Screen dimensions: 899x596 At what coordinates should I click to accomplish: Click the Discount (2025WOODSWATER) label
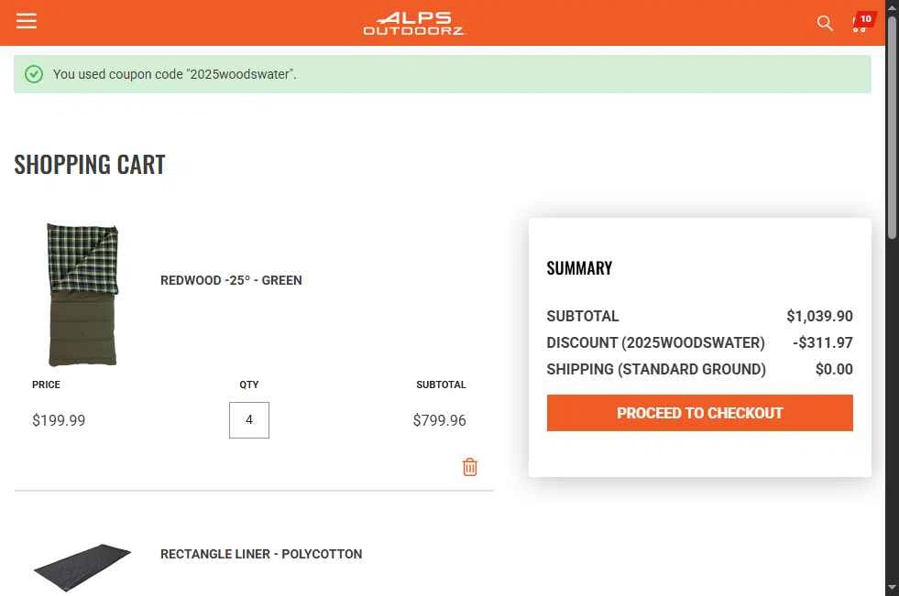[x=655, y=342]
